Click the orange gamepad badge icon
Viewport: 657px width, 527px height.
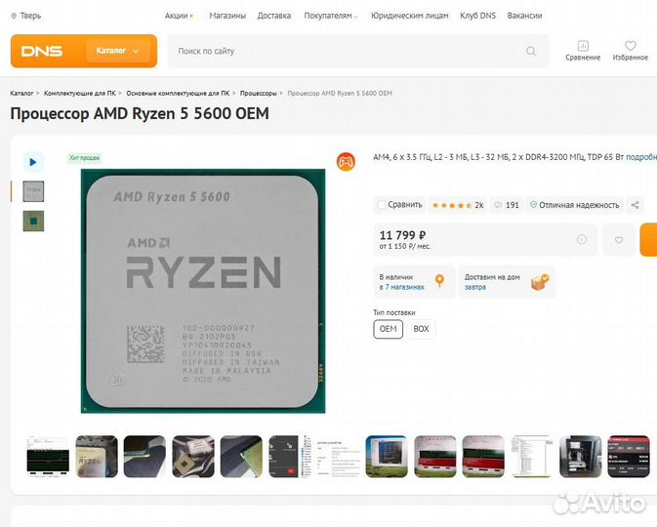click(x=346, y=162)
